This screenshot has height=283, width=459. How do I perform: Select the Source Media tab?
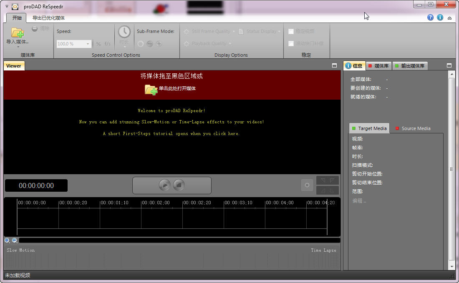point(413,128)
